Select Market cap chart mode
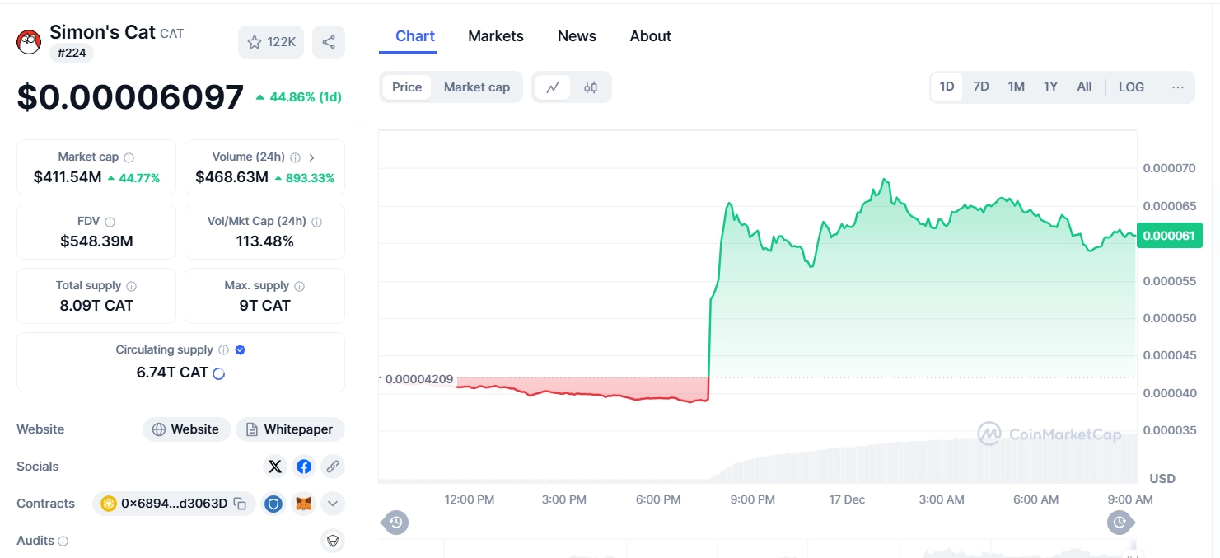Image resolution: width=1220 pixels, height=558 pixels. tap(477, 87)
